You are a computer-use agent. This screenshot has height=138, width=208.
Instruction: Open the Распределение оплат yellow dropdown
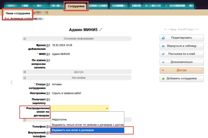(x=80, y=108)
